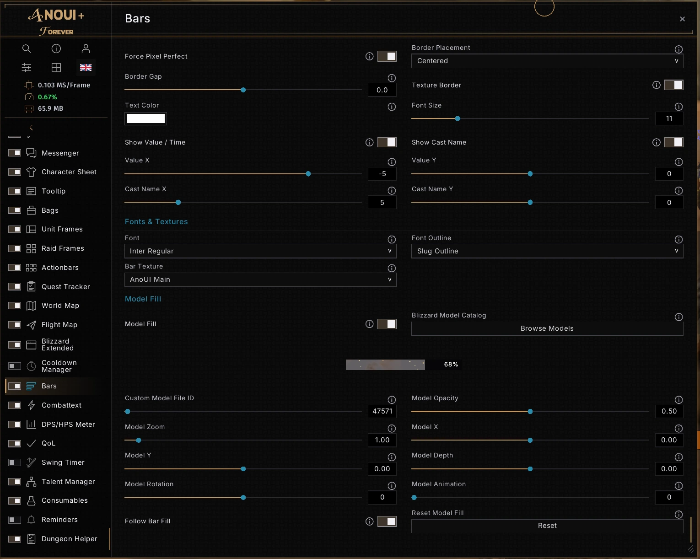Toggle Force Pixel Perfect switch

point(387,56)
